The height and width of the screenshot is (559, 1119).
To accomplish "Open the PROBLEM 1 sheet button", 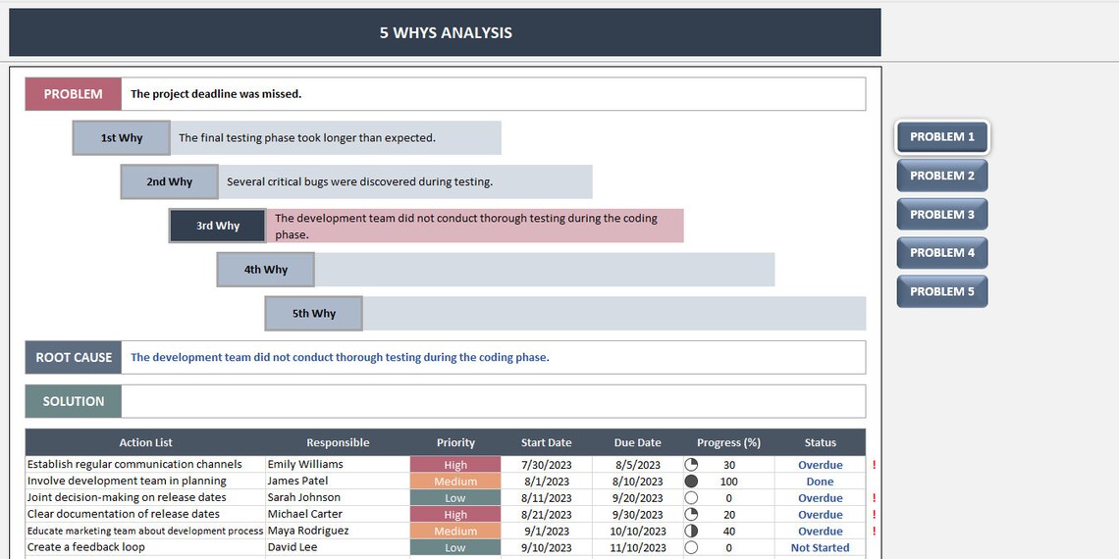I will [942, 137].
